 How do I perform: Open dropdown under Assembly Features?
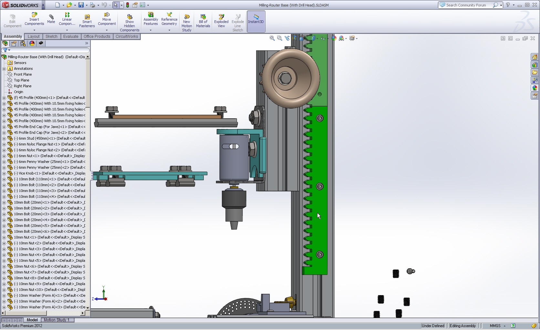(x=151, y=30)
